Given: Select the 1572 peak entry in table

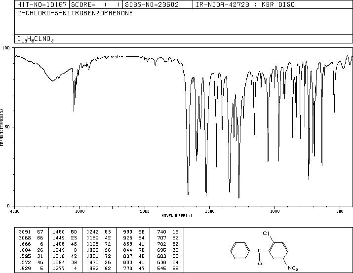Looking at the screenshot, I should [x=31, y=262].
